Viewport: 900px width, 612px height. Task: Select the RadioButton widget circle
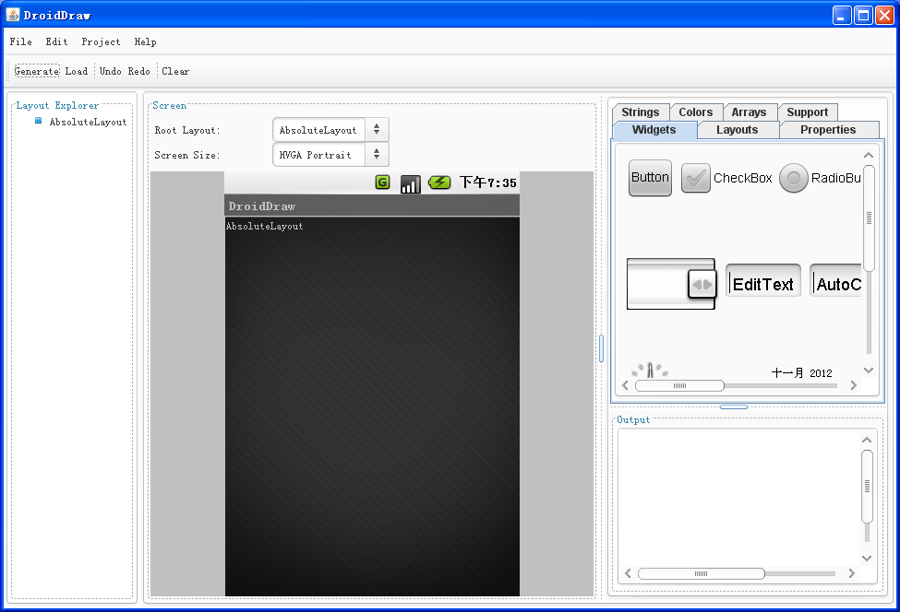pos(793,178)
